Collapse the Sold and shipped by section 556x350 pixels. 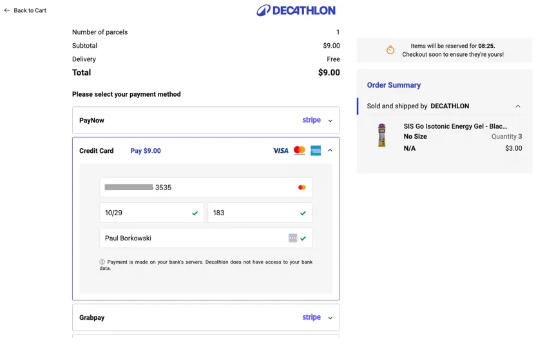517,106
